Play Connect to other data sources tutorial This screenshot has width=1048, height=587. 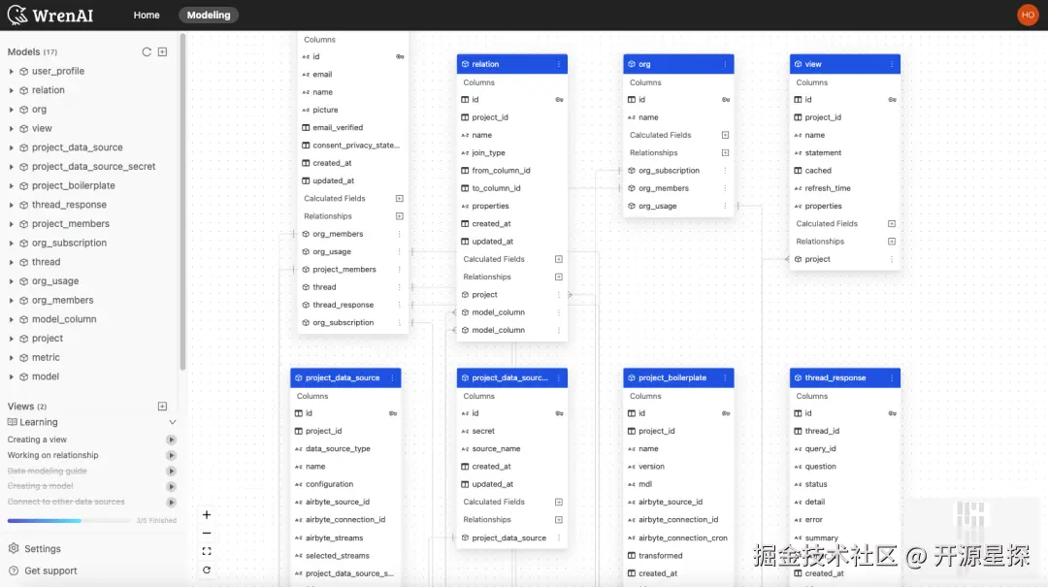[x=171, y=502]
